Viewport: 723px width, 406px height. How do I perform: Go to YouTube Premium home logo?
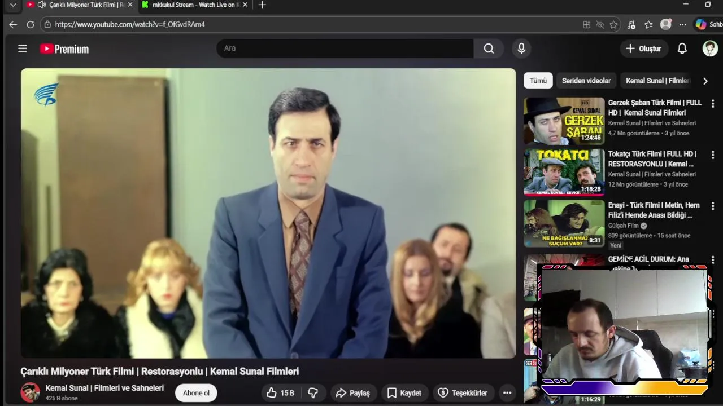click(64, 49)
